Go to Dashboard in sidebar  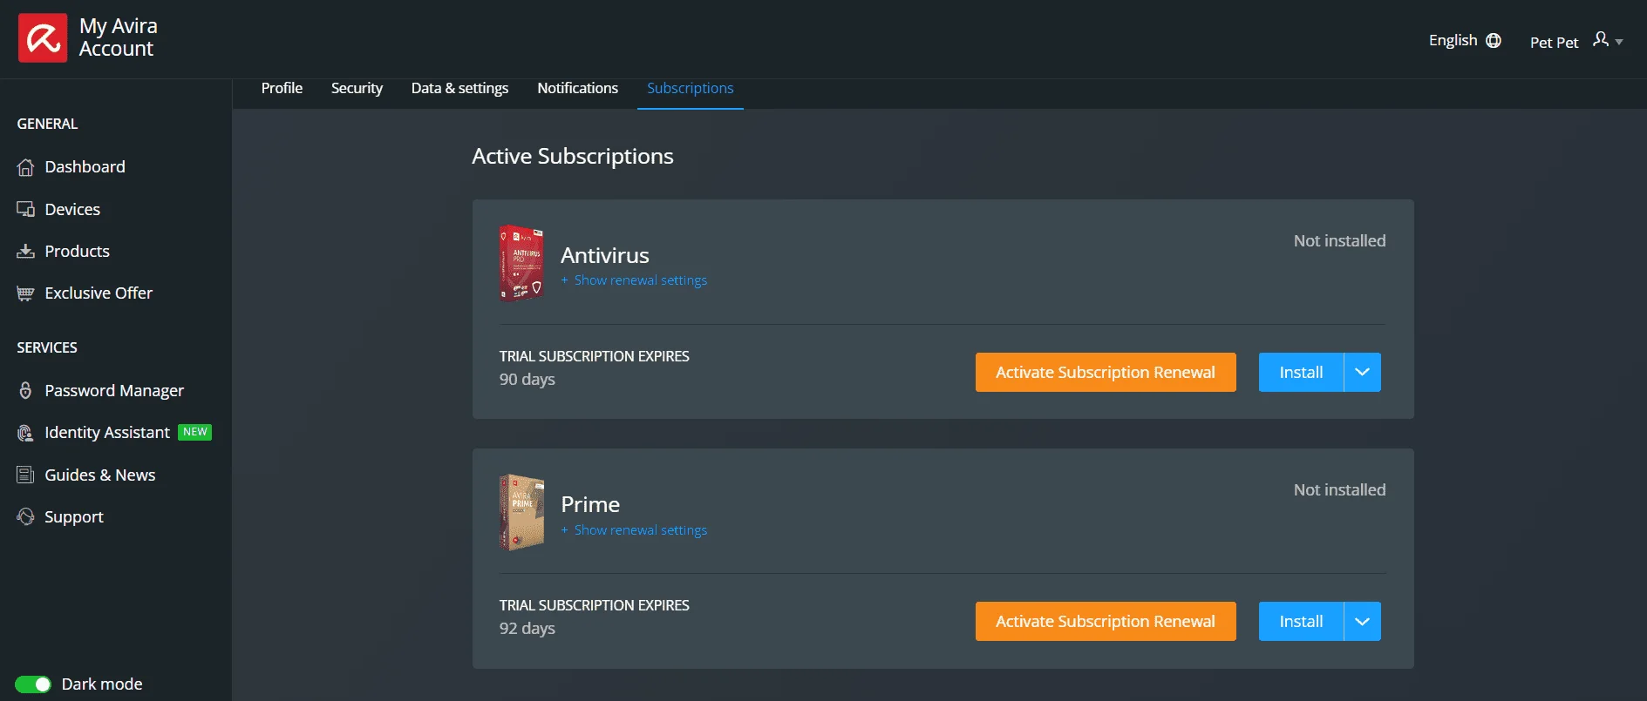coord(85,166)
